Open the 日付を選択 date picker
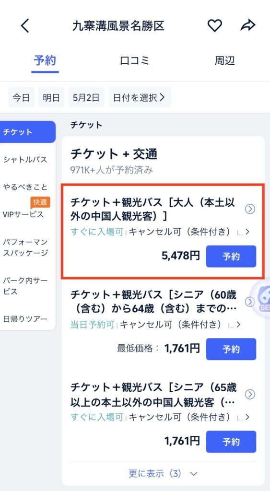This screenshot has width=270, height=491. (140, 98)
